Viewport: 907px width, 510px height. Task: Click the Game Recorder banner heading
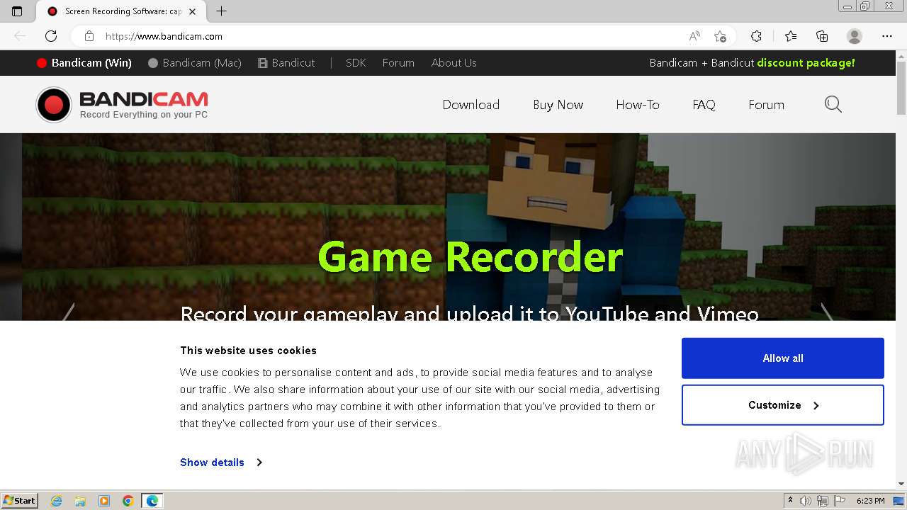(x=470, y=256)
